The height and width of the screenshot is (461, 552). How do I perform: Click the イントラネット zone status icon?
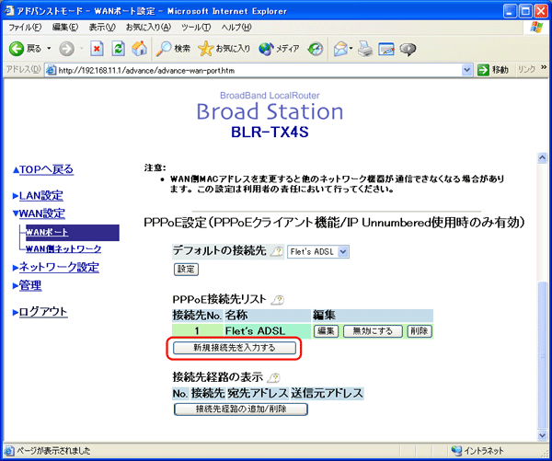click(x=456, y=451)
